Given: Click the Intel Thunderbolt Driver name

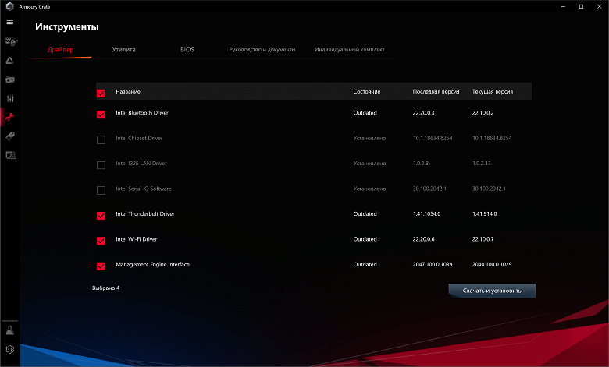Looking at the screenshot, I should (x=145, y=214).
